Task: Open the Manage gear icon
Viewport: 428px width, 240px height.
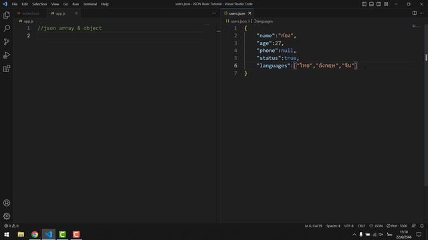Action: click(x=7, y=216)
